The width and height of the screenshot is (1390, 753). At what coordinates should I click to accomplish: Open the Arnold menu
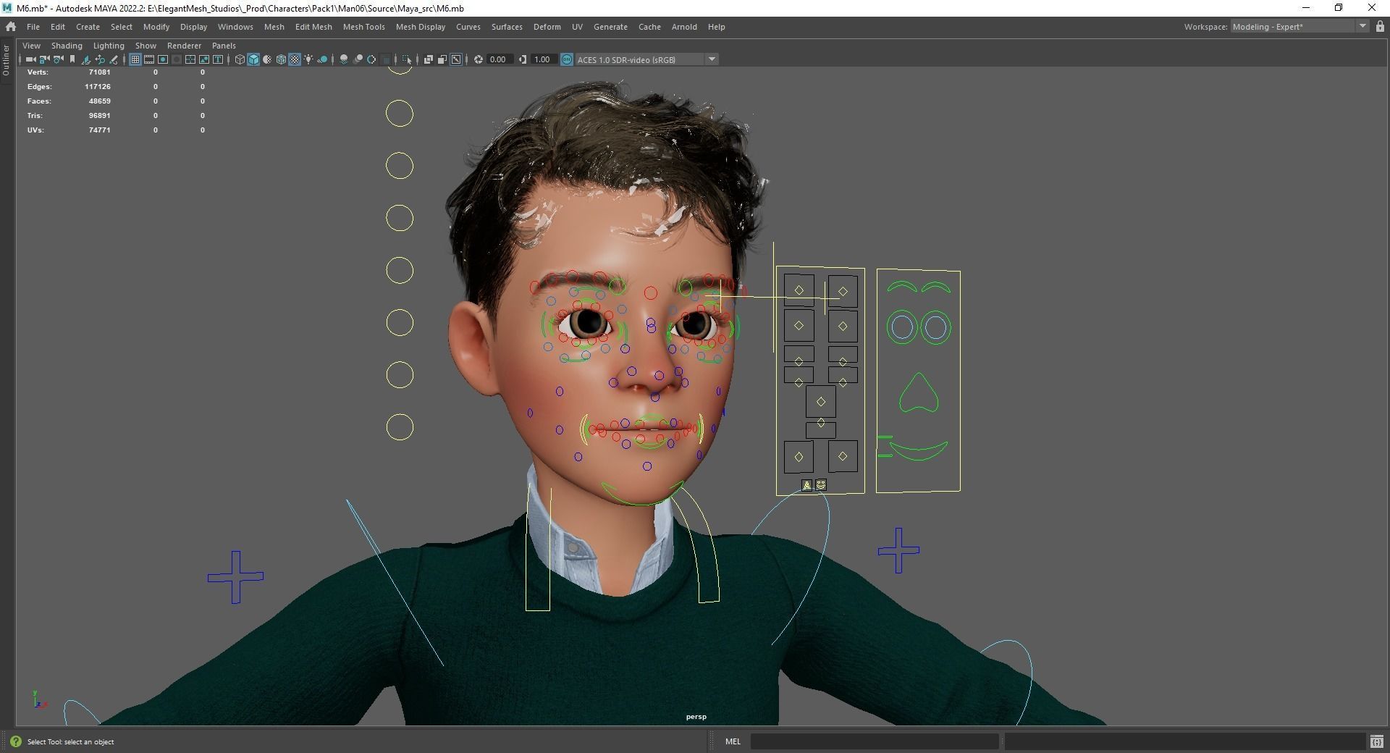pos(684,27)
